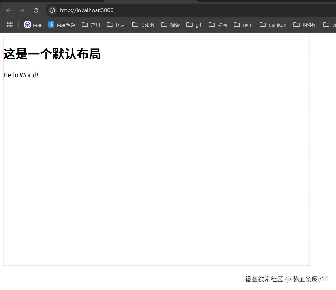Open the apps grid shortcut

tap(10, 24)
